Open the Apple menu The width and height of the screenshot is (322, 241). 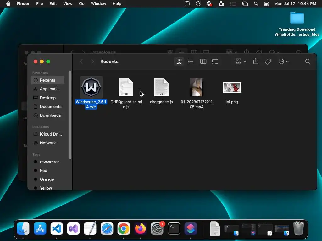tap(8, 4)
